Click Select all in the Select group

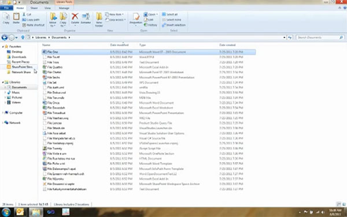coord(169,14)
